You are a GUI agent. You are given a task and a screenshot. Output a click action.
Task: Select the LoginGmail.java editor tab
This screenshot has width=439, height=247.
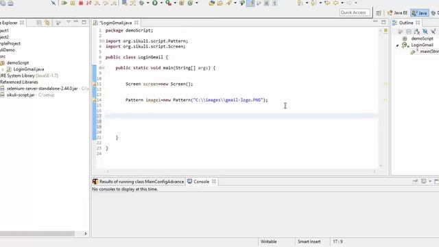pyautogui.click(x=115, y=23)
